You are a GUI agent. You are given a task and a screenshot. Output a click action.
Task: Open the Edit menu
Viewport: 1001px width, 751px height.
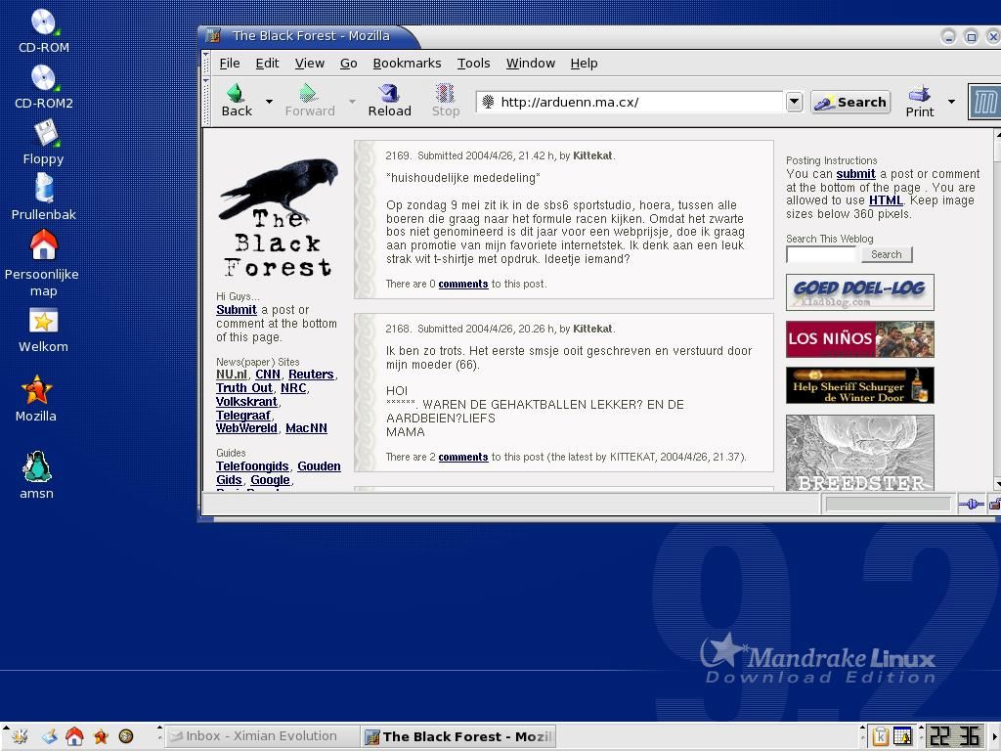[x=267, y=64]
